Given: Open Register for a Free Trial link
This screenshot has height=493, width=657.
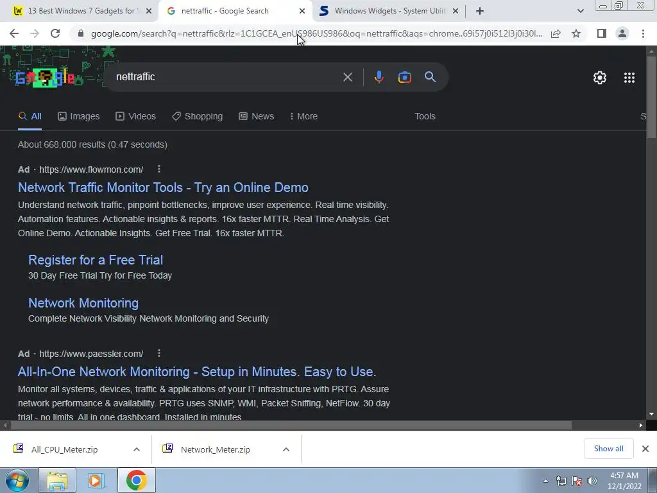Looking at the screenshot, I should tap(96, 260).
